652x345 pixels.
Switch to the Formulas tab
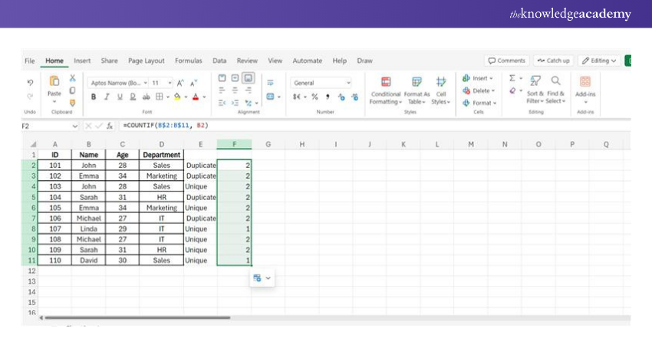pyautogui.click(x=188, y=61)
